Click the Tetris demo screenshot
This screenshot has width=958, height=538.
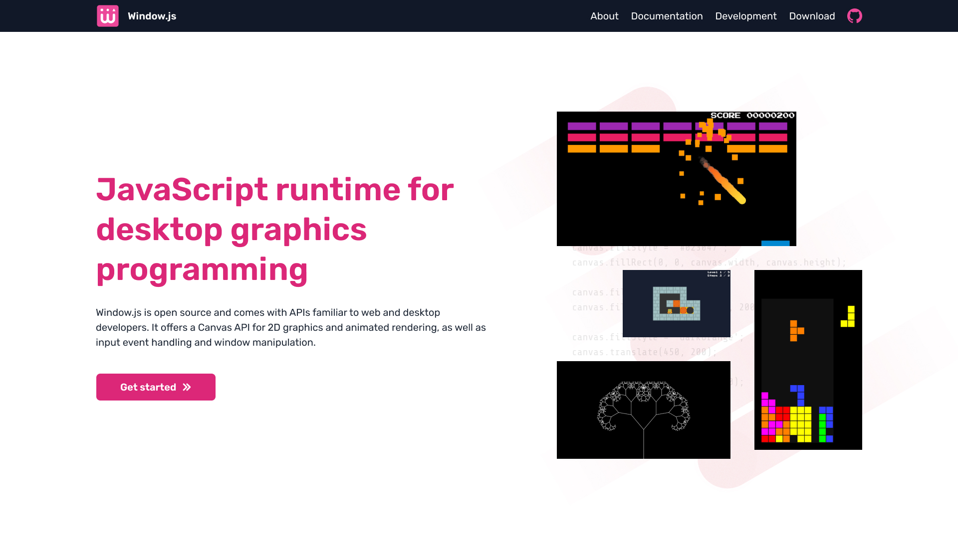[x=808, y=360]
